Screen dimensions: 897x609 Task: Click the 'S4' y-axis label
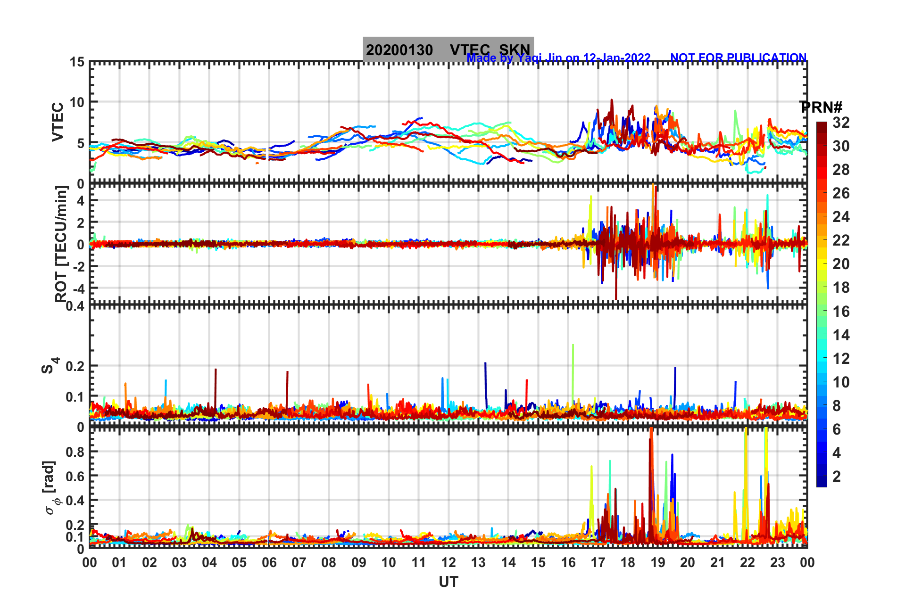[x=50, y=365]
